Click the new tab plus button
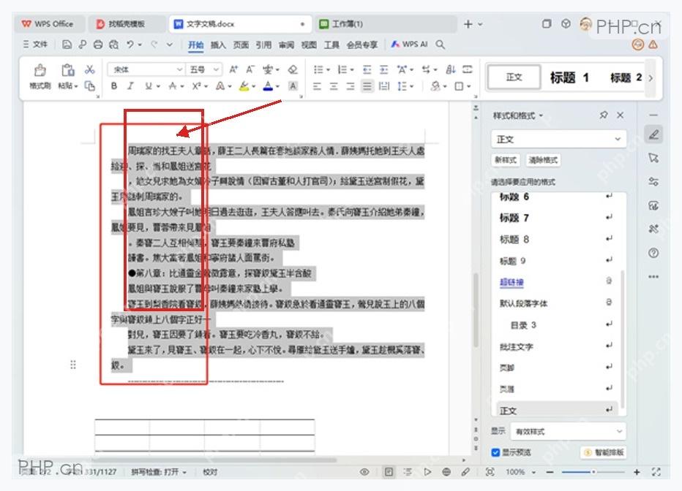This screenshot has width=682, height=491. (468, 24)
